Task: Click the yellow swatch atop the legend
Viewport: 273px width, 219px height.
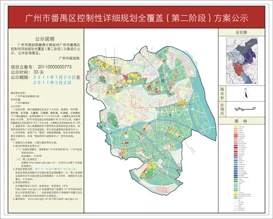Action: [x=236, y=127]
